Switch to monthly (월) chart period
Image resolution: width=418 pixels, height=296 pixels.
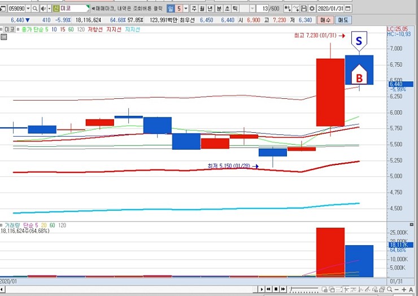(202, 9)
